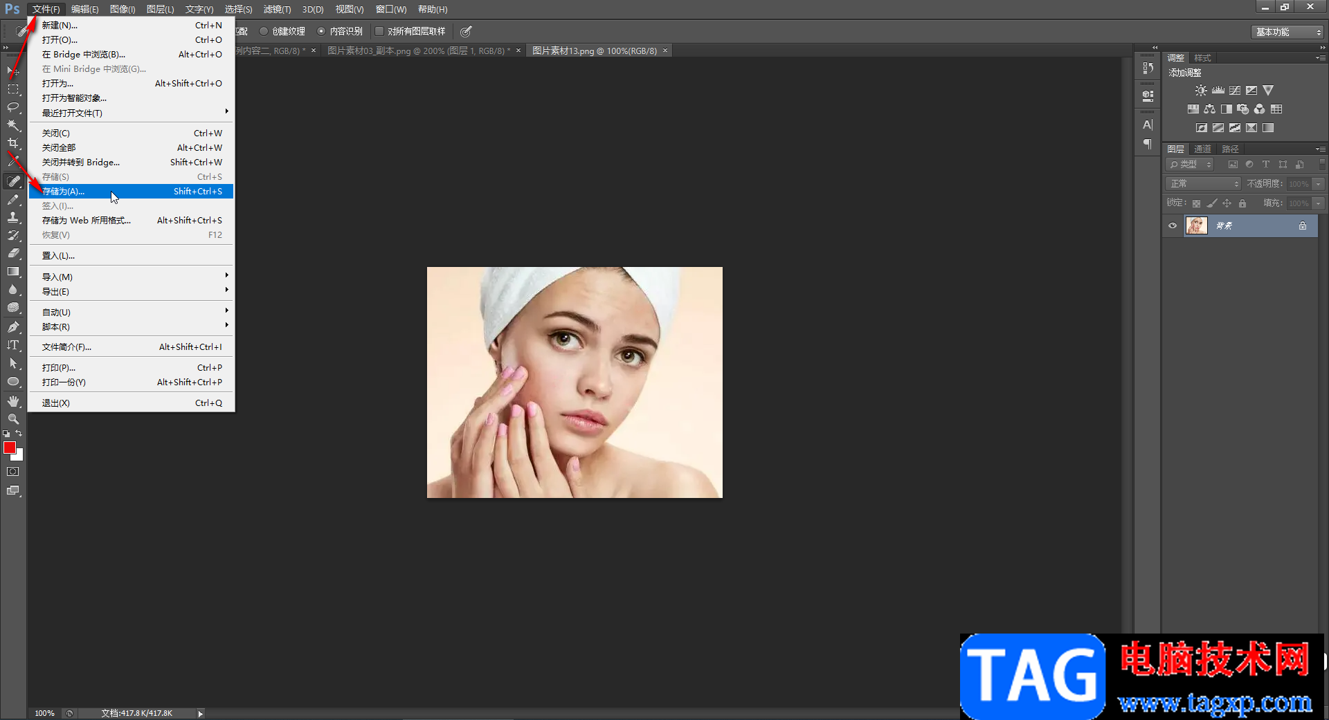Switch to the 通道 tab
Viewport: 1329px width, 720px height.
(1202, 149)
